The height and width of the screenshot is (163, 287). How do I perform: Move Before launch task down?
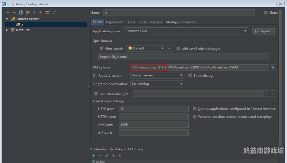click(x=120, y=156)
